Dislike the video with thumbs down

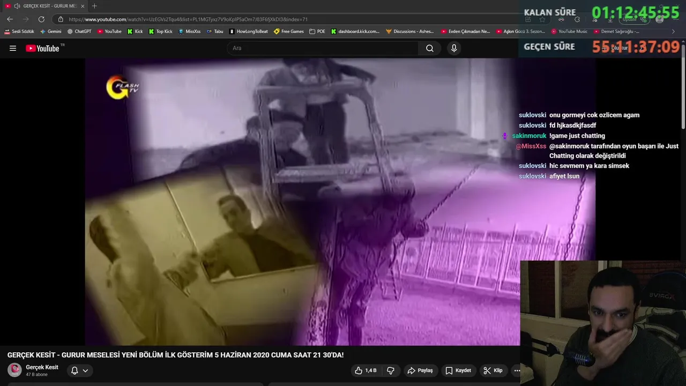click(x=391, y=370)
